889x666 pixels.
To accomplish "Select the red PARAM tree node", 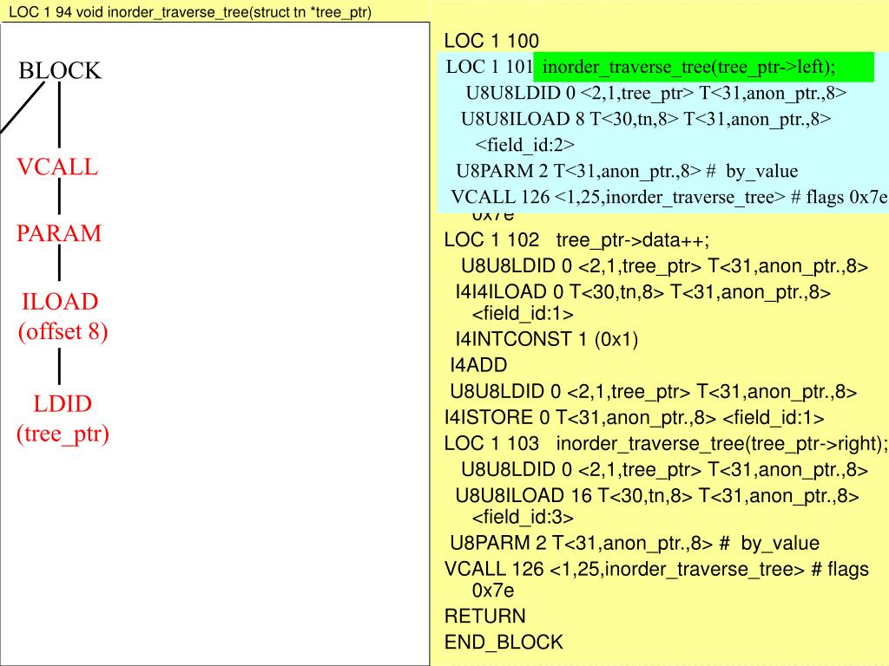I will [x=59, y=233].
